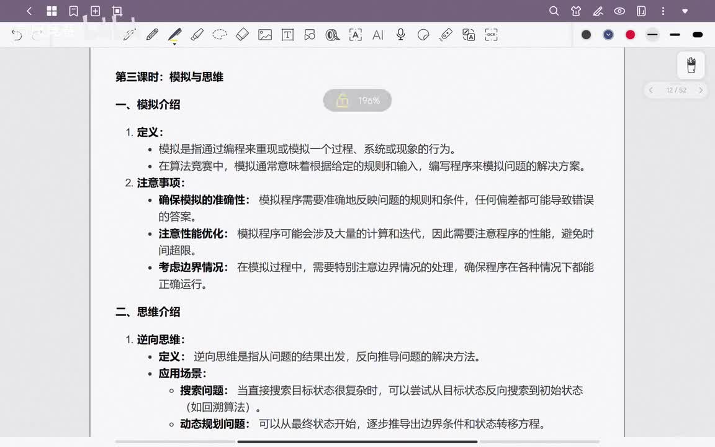715x447 pixels.
Task: Open the page layout settings
Action: coord(641,11)
